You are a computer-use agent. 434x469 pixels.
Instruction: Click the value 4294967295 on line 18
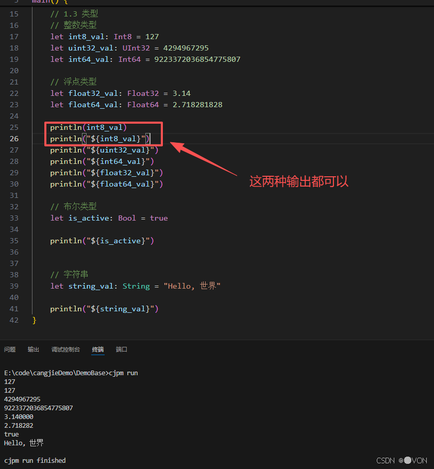186,48
